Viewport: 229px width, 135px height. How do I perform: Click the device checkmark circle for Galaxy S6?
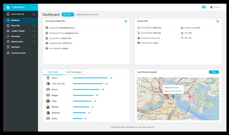[34, 14]
